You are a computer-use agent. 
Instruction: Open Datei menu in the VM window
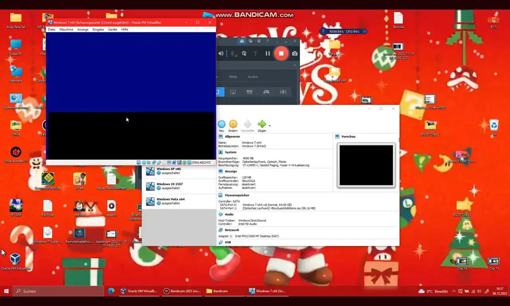pos(52,29)
